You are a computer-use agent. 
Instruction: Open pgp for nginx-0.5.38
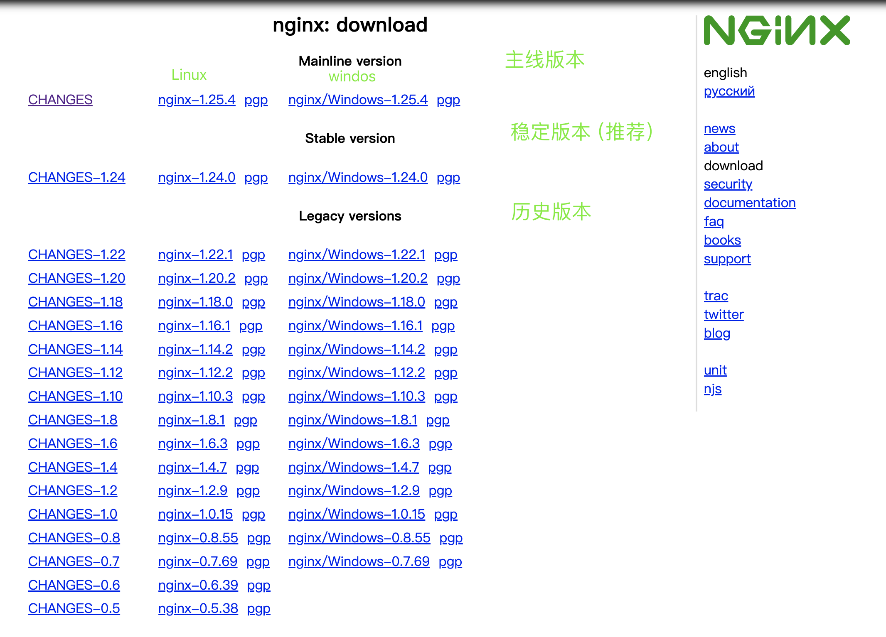[259, 609]
